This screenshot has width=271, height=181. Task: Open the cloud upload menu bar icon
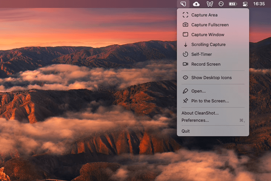[196, 4]
